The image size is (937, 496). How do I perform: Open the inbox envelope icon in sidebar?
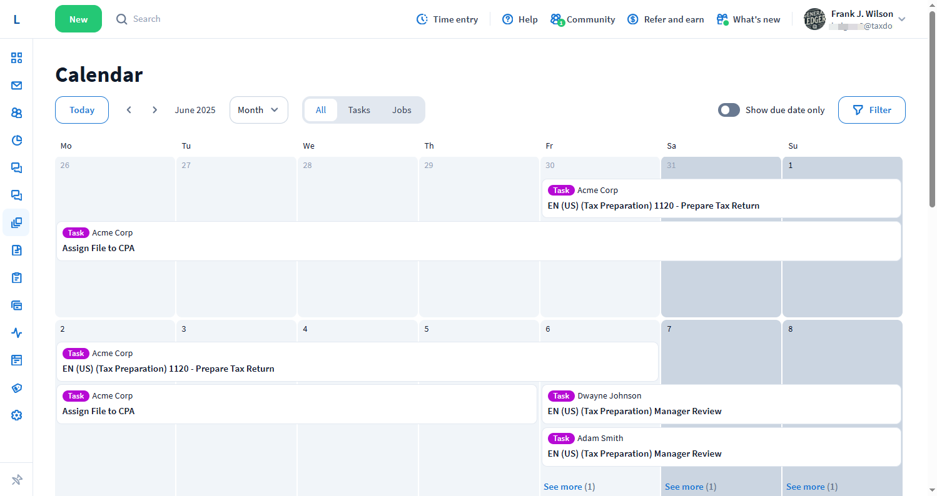pyautogui.click(x=17, y=86)
